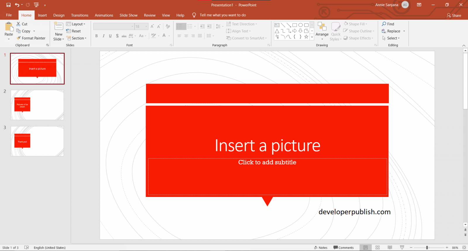This screenshot has height=251, width=468.
Task: Select the star shape in shapes gallery
Action: tap(306, 37)
